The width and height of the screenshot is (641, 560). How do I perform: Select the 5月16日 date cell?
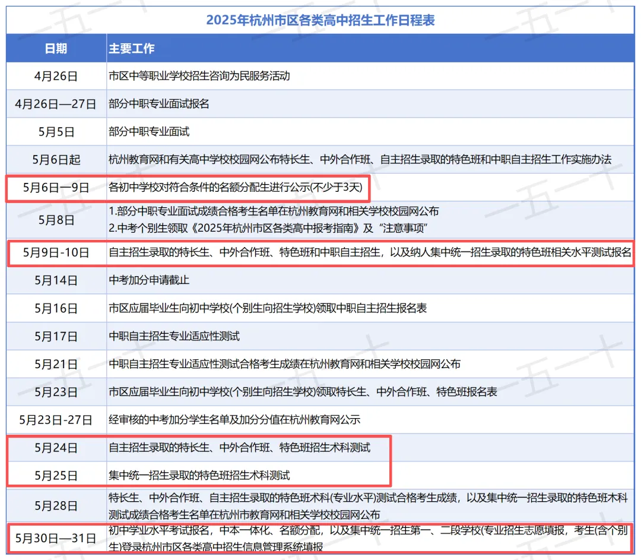point(55,308)
